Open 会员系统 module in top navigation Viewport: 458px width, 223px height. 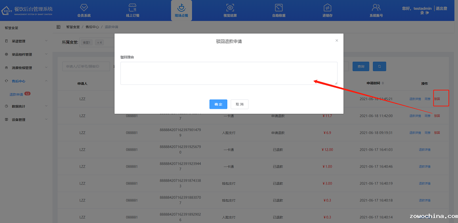point(84,10)
